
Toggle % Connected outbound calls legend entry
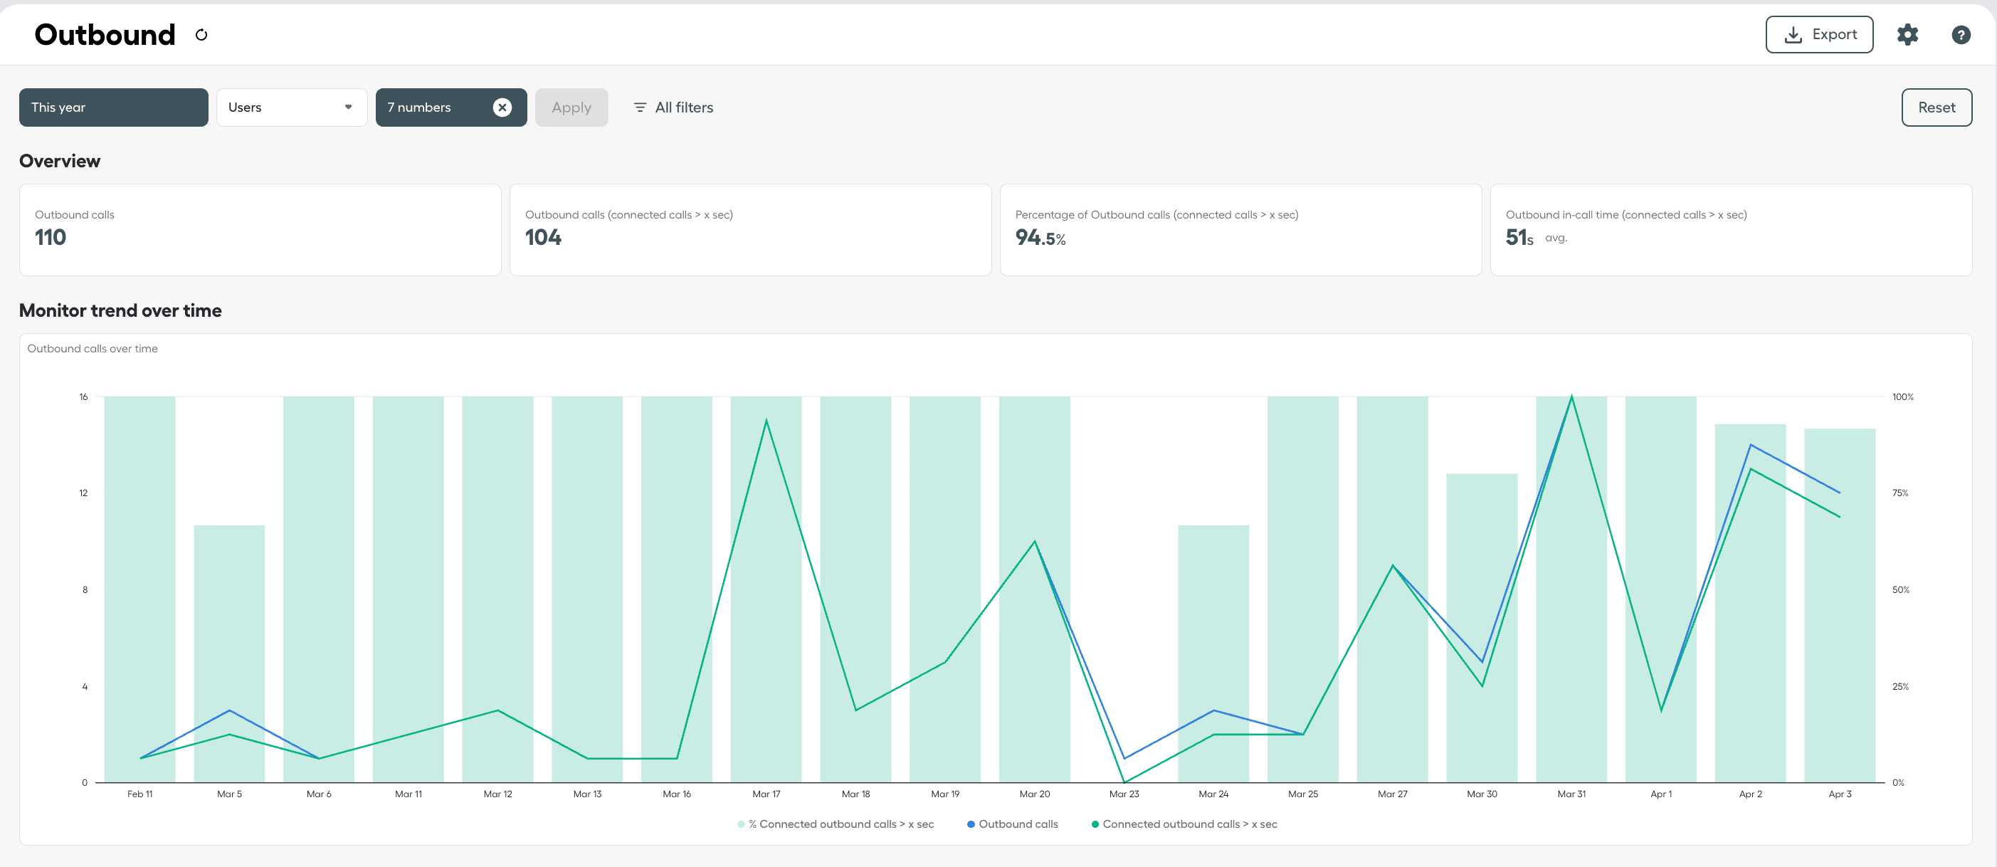pos(841,824)
